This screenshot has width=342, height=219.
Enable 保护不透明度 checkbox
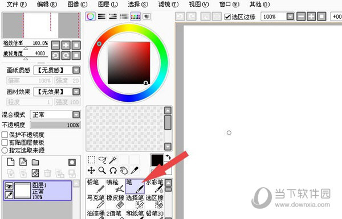pyautogui.click(x=5, y=135)
